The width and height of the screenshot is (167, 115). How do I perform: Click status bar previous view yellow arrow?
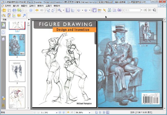click(x=68, y=112)
